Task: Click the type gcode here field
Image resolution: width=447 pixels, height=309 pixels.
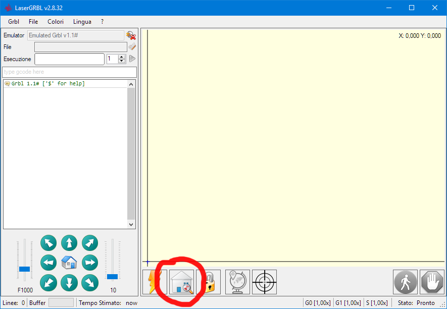Action: tap(69, 72)
